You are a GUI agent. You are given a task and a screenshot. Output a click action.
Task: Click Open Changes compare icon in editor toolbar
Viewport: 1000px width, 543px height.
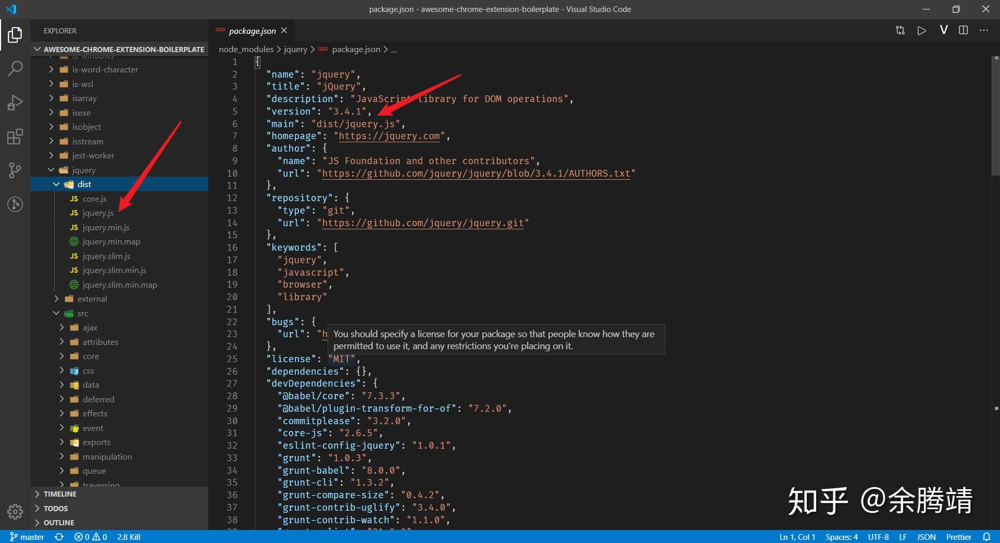point(900,30)
